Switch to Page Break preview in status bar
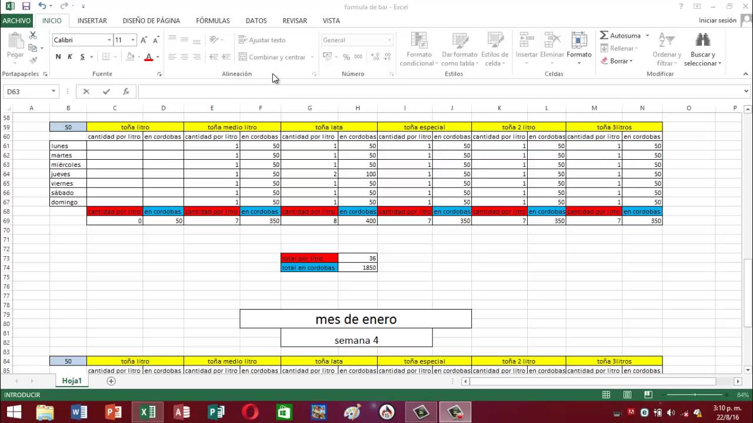Viewport: 753px width, 423px height. [648, 395]
